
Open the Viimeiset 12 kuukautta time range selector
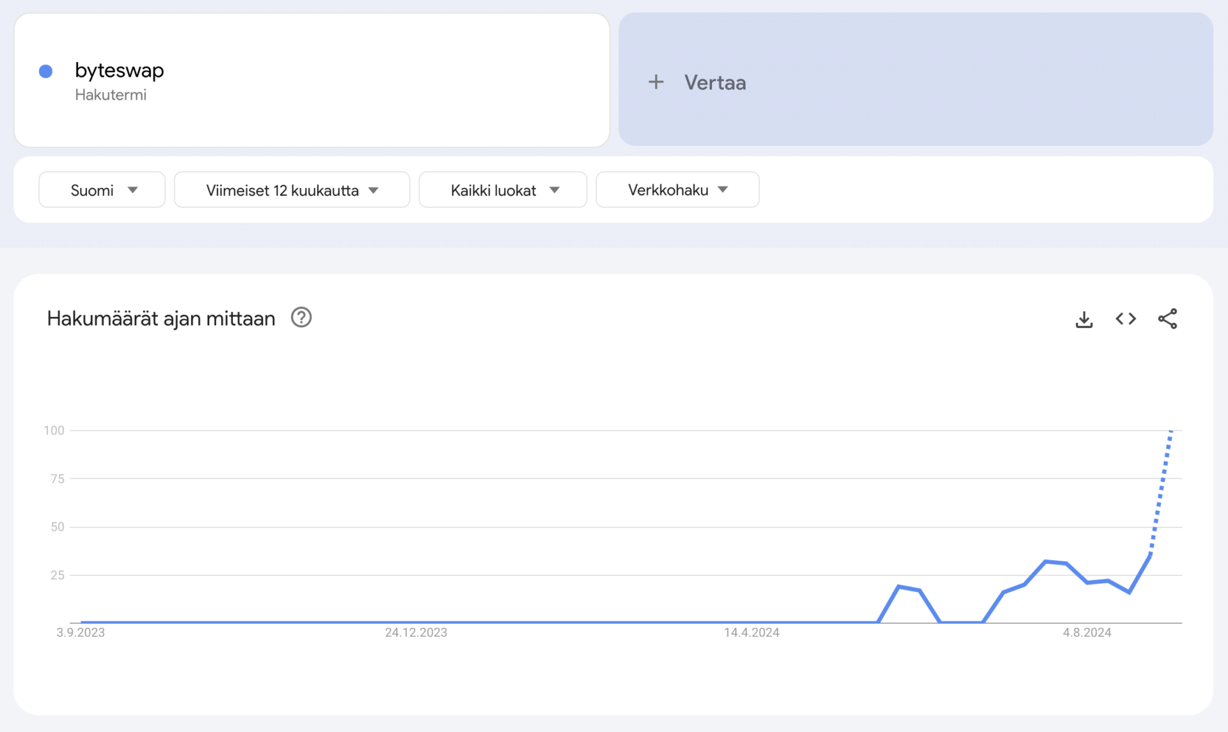[x=291, y=189]
